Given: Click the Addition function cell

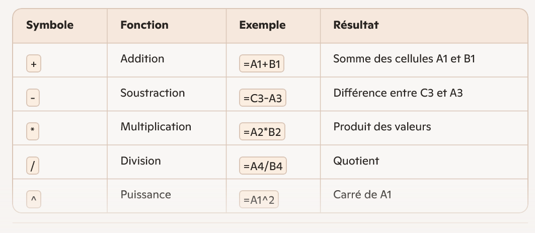Looking at the screenshot, I should coord(142,59).
